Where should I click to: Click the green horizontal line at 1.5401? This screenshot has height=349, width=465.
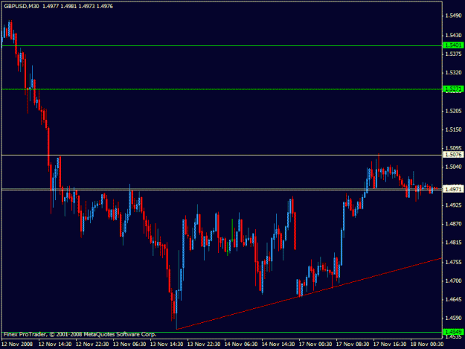pos(222,45)
